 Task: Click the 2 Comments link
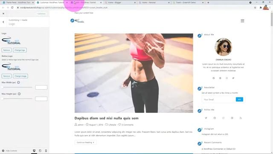coord(128,125)
